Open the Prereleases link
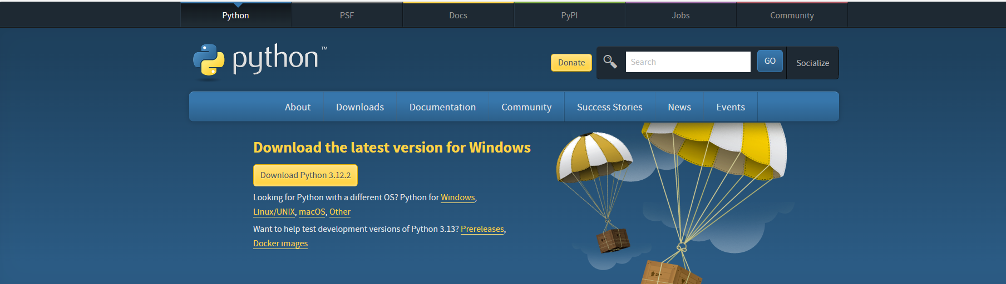This screenshot has height=284, width=1006. pyautogui.click(x=482, y=229)
